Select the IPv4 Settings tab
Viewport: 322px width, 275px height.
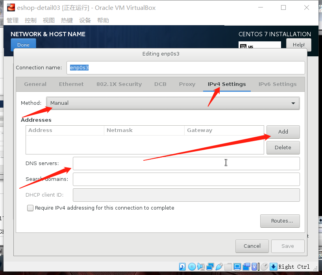(x=227, y=84)
